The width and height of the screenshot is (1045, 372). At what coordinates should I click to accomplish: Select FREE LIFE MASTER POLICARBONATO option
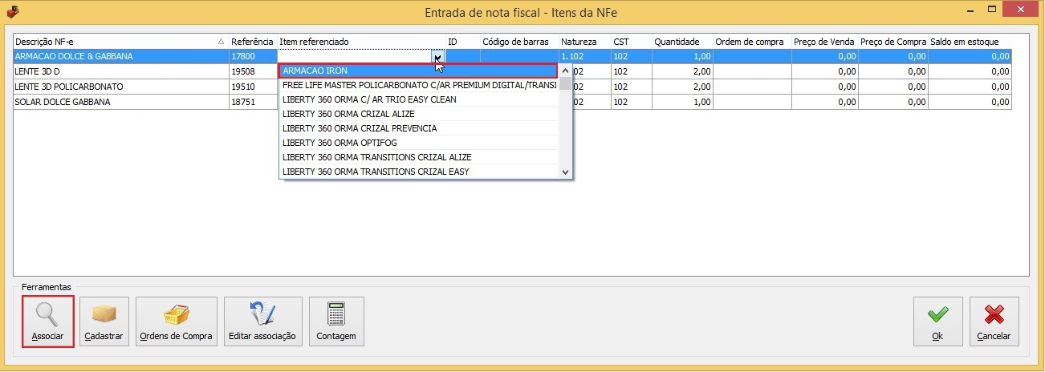(418, 85)
